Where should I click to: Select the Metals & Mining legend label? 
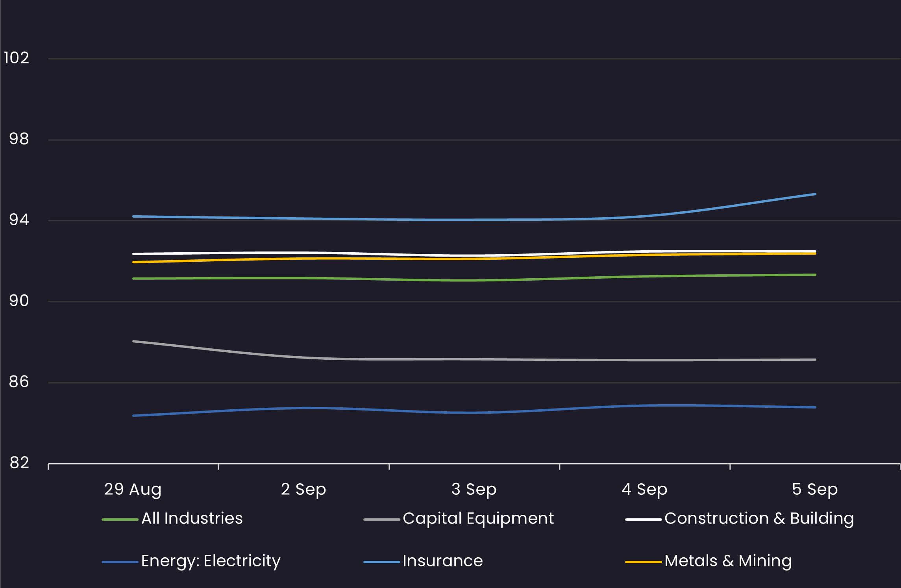(x=728, y=561)
